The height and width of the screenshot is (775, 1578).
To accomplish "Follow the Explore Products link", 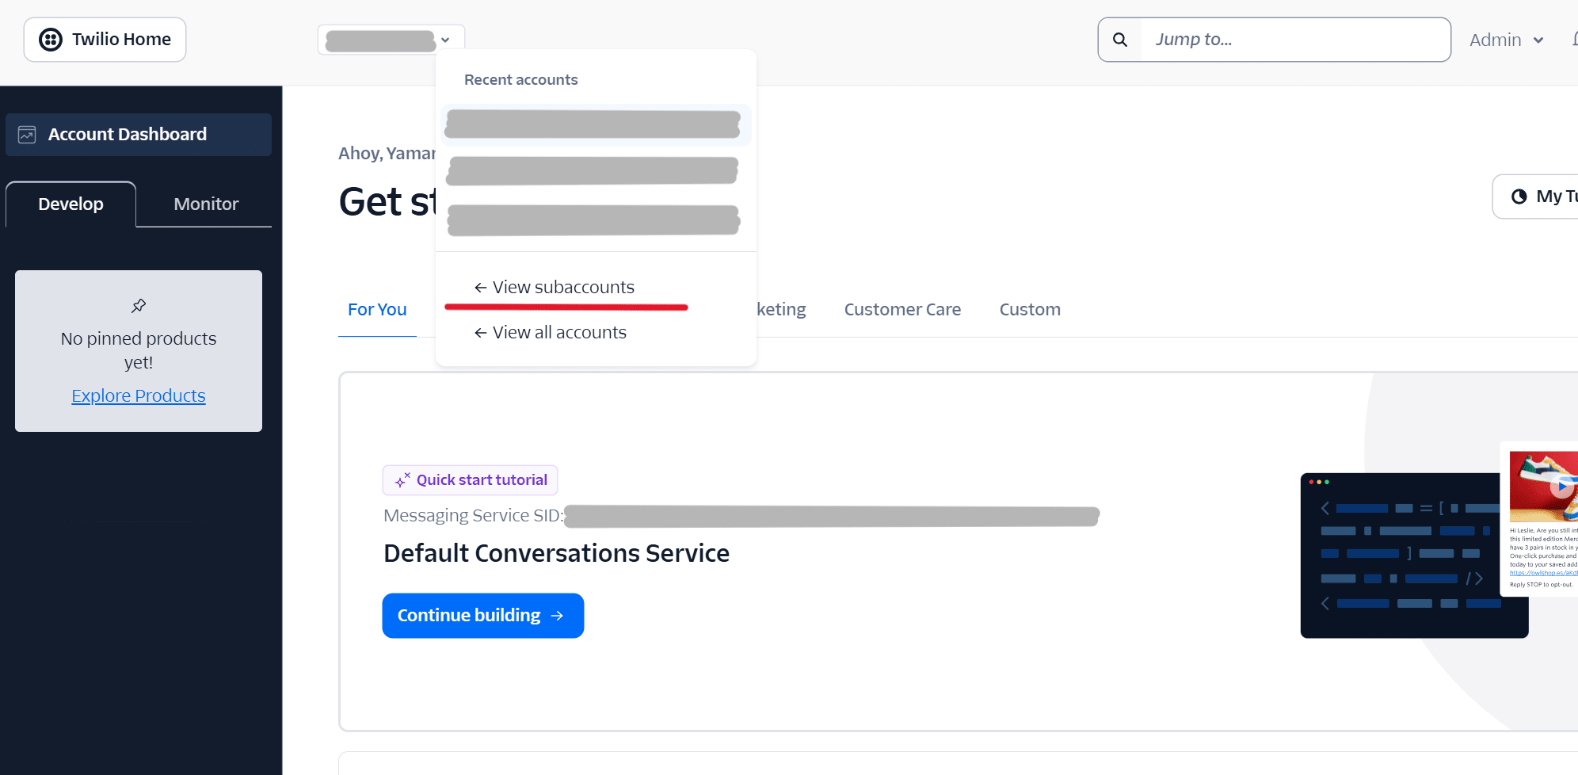I will tap(139, 396).
